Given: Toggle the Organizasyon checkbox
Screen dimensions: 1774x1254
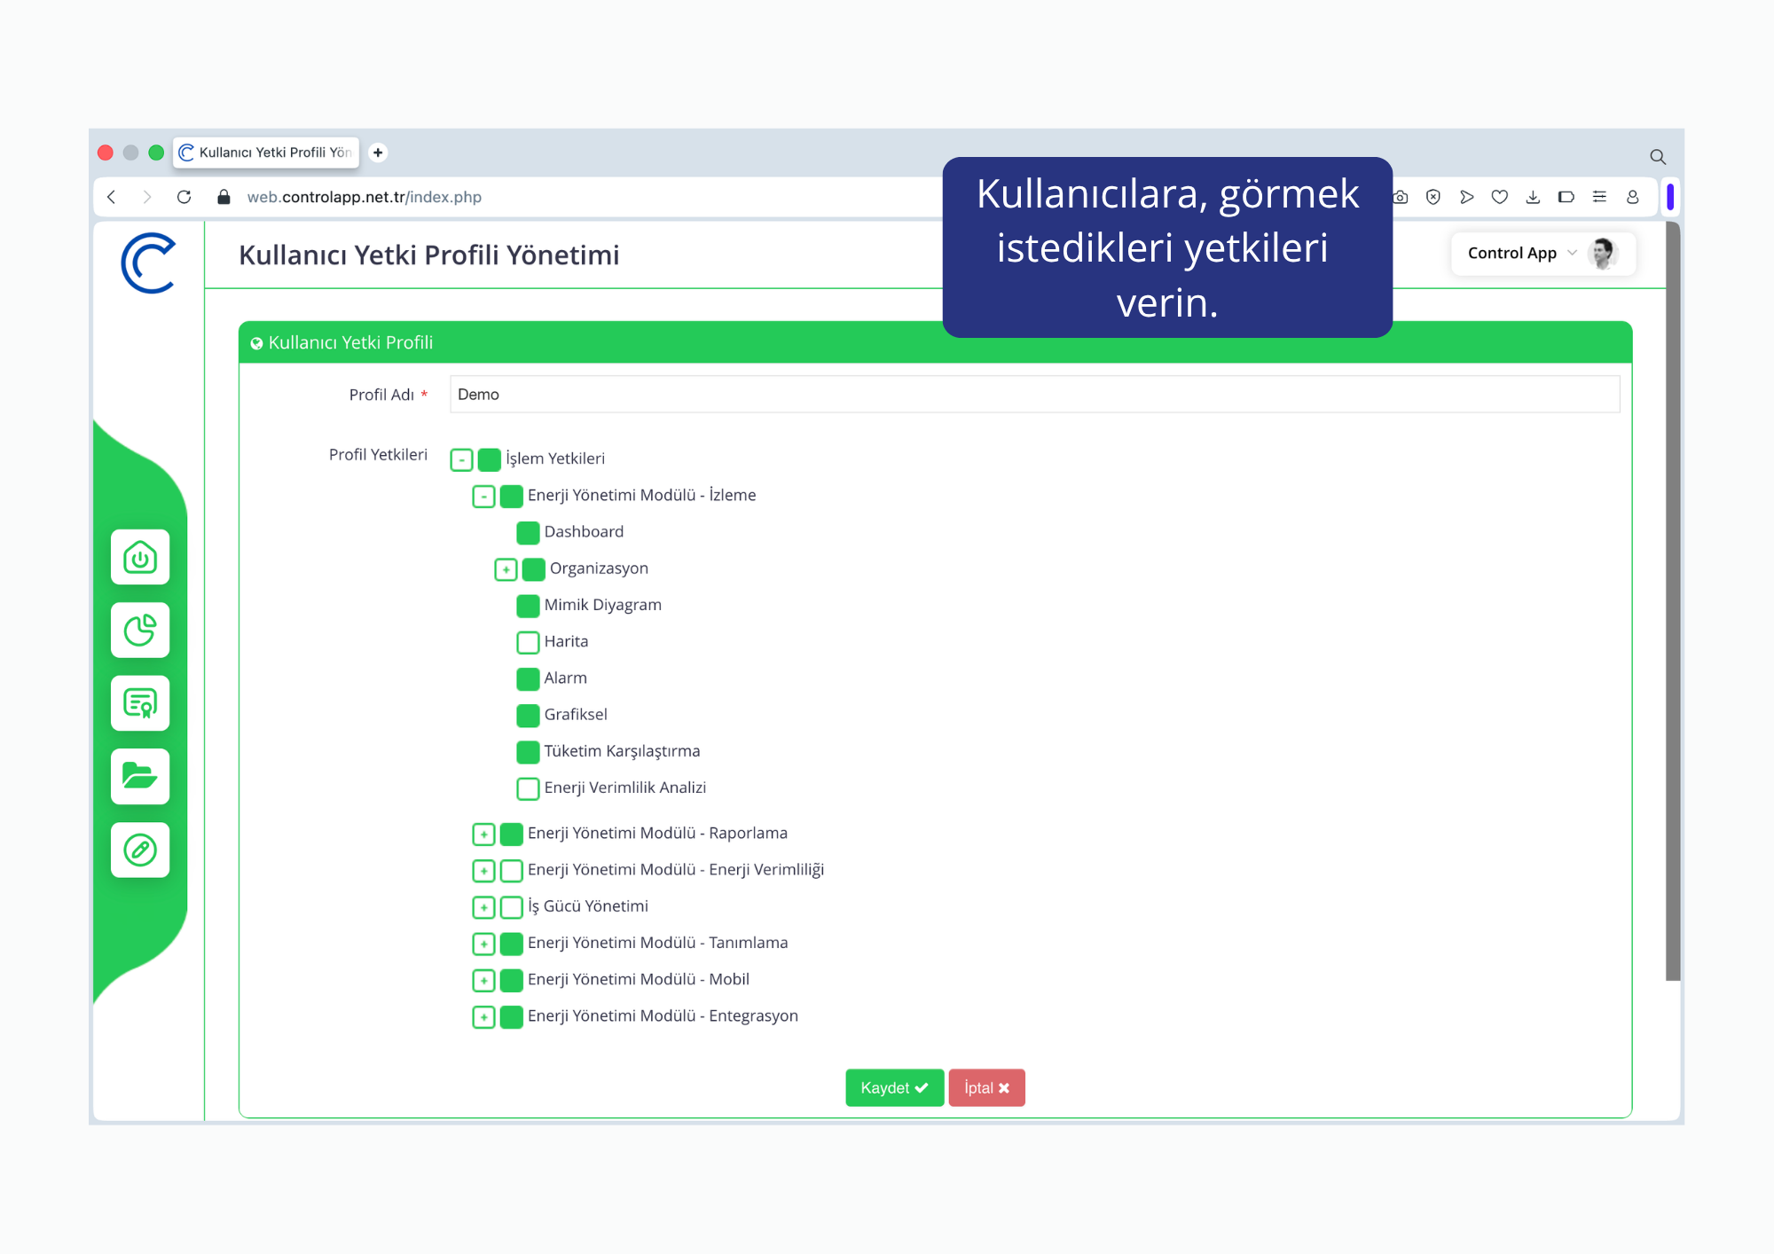Looking at the screenshot, I should coord(533,569).
